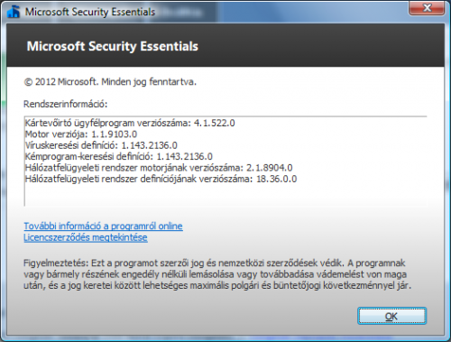Click the dark Microsoft Security Essentials header banner
The width and height of the screenshot is (451, 342).
tap(225, 45)
